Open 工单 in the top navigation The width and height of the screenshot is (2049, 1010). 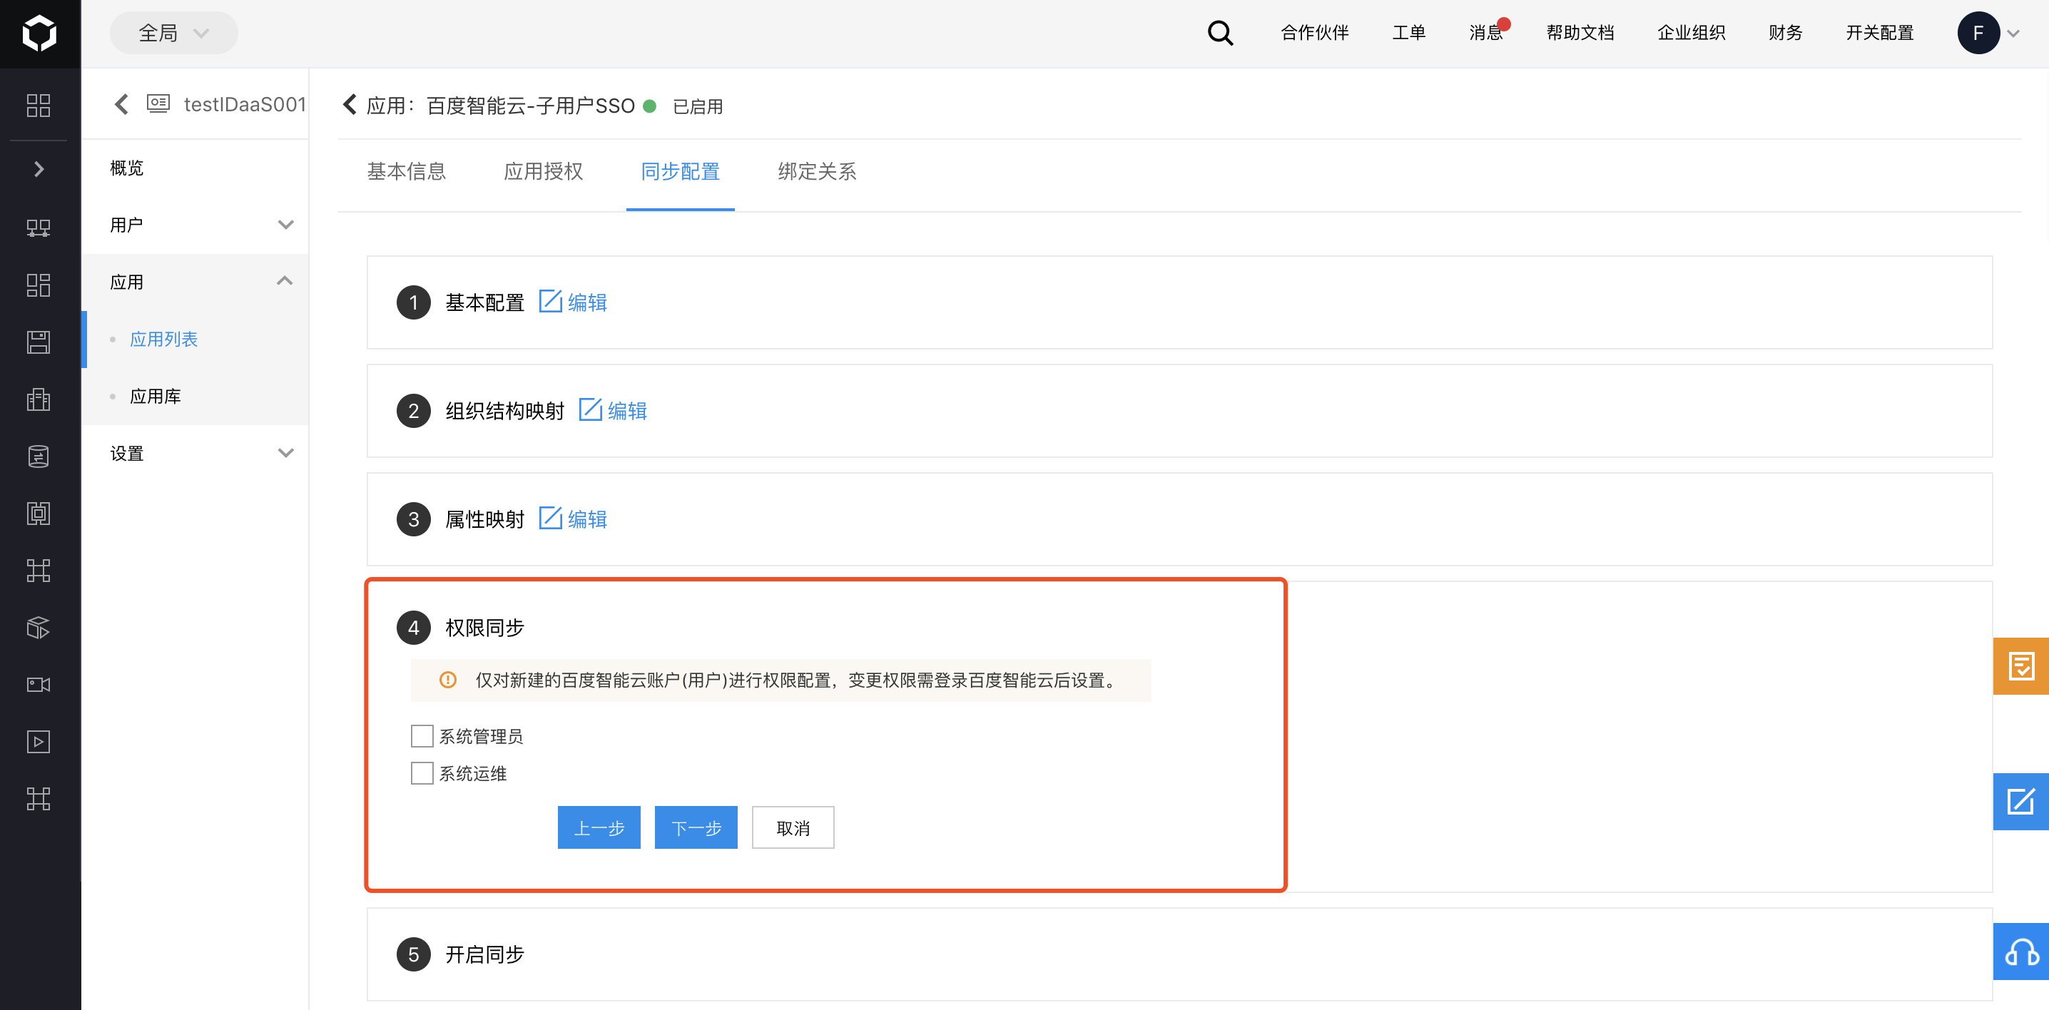click(1408, 33)
